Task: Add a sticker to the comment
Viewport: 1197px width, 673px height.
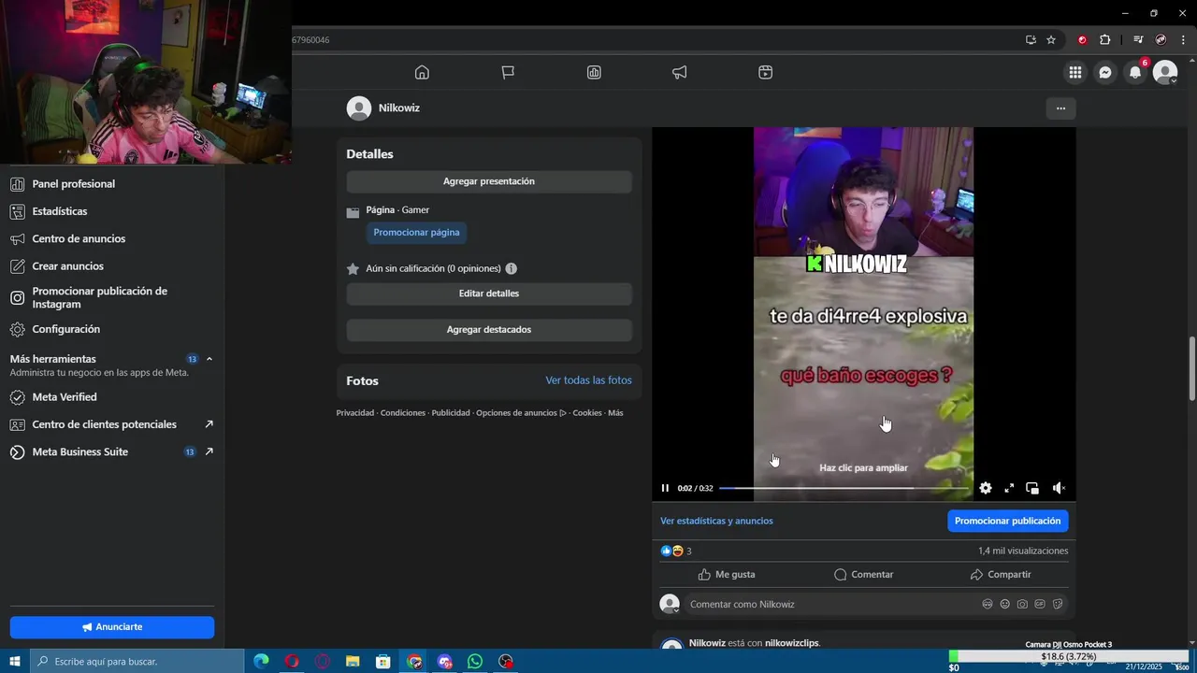Action: coord(1058,604)
